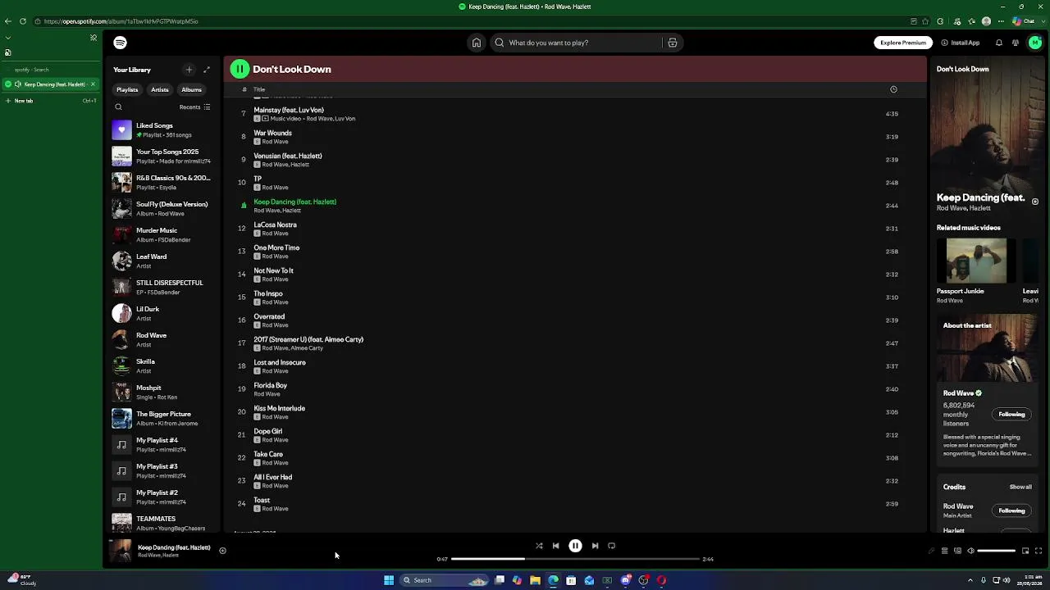The width and height of the screenshot is (1050, 590).
Task: Reload the browser page
Action: pyautogui.click(x=23, y=21)
